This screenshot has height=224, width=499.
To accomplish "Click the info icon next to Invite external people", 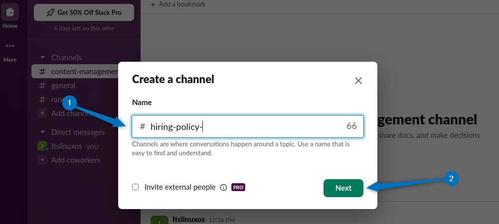I will tap(223, 188).
